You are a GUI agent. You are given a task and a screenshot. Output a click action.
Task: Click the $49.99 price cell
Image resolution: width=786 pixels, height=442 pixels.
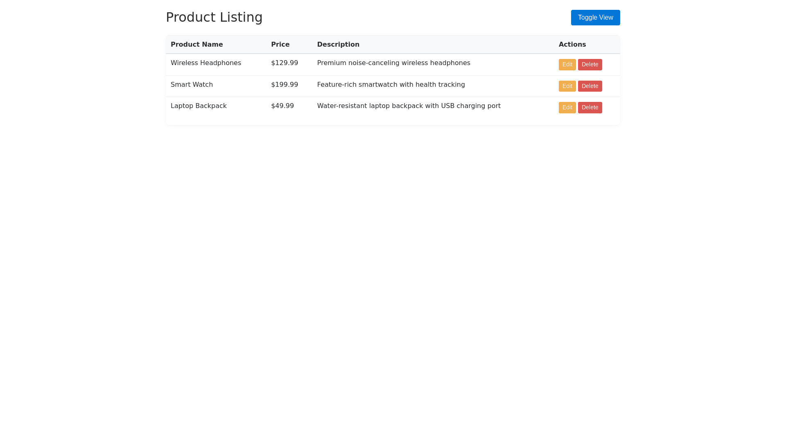click(282, 106)
